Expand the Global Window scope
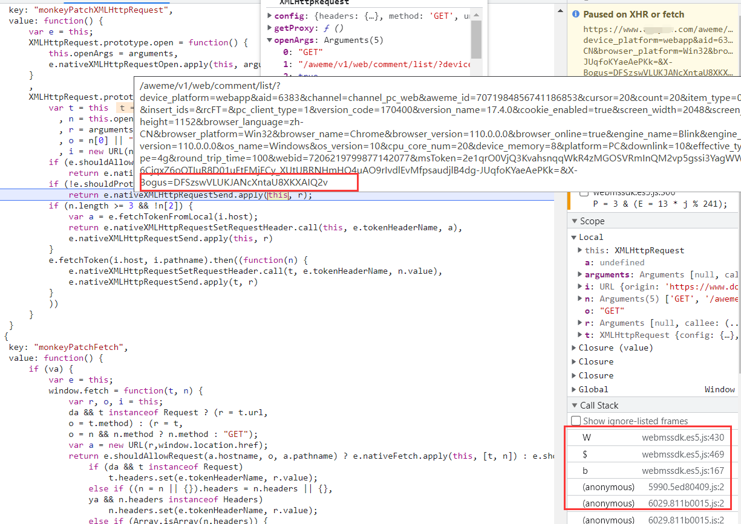This screenshot has height=524, width=741. tap(574, 390)
